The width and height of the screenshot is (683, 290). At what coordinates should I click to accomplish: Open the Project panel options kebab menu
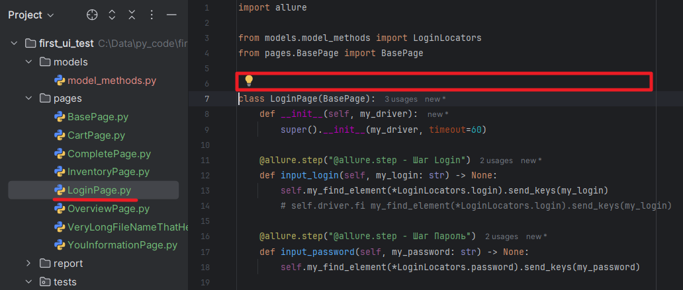pos(152,15)
